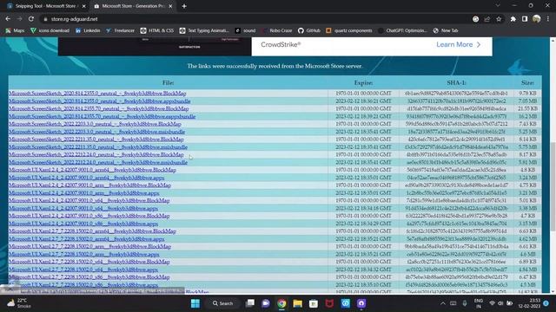Download UI.Xaml.2.4 arm64 BlockMap file
556x312 pixels.
[x=92, y=170]
